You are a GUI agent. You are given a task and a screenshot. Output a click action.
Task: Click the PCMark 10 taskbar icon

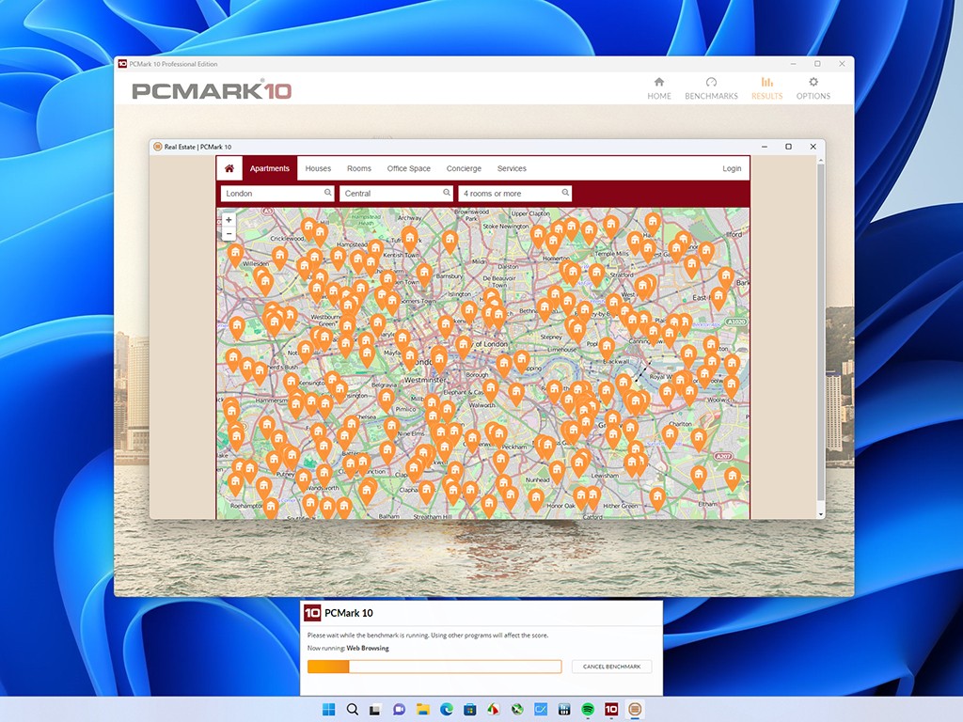611,710
